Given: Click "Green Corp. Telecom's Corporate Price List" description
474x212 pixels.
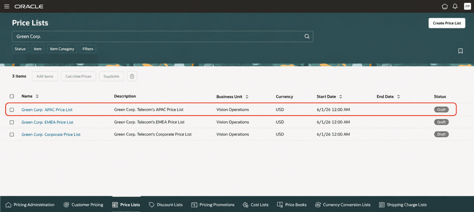Looking at the screenshot, I should 153,134.
